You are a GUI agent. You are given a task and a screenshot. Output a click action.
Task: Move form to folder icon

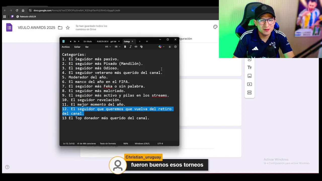pos(60,28)
